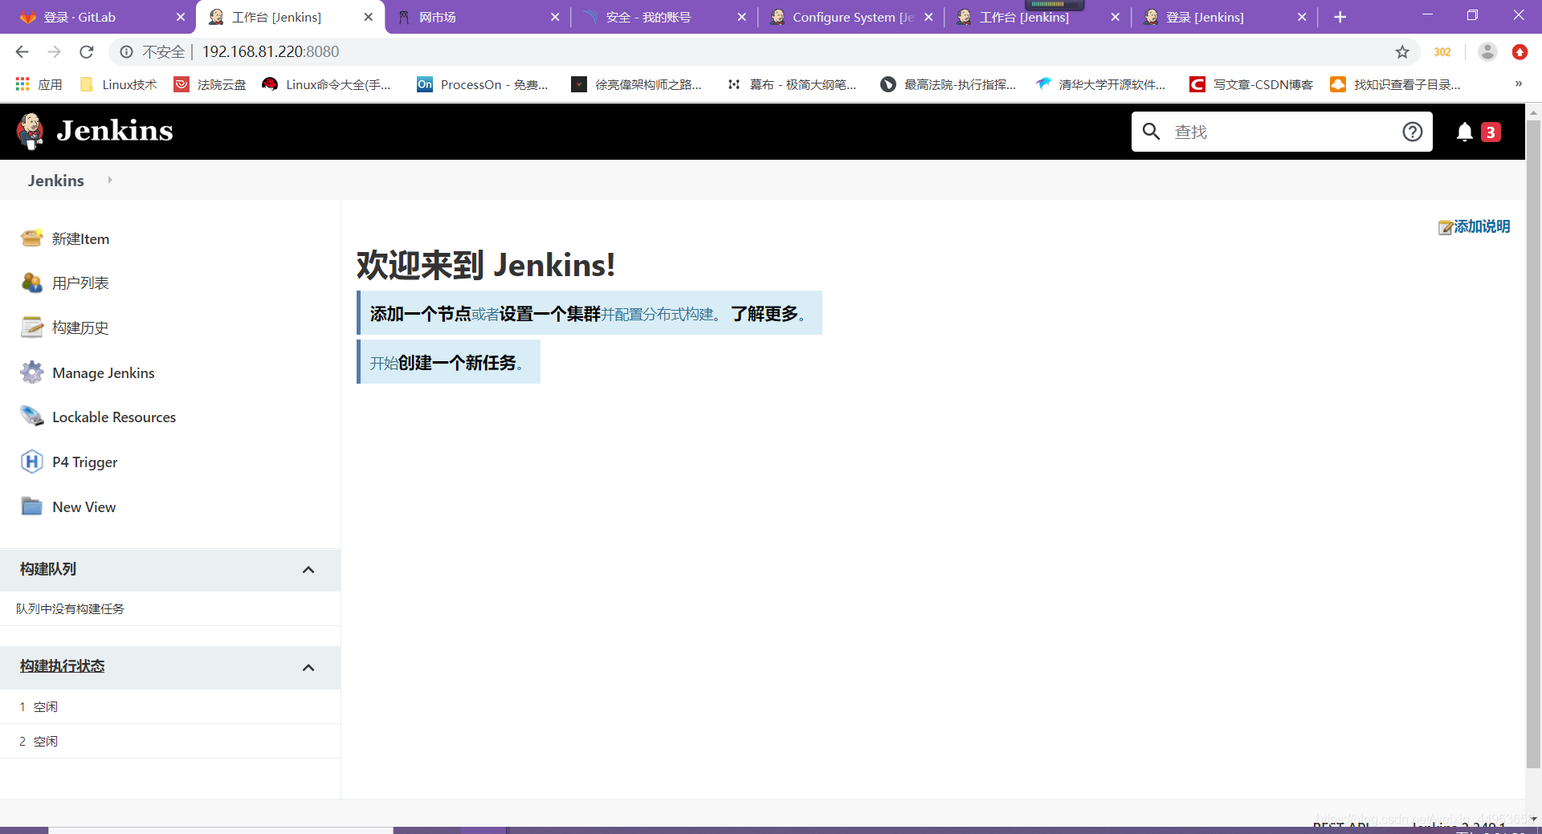Open the 写文章-CSDN博客 bookmark
Viewport: 1542px width, 834px height.
click(x=1251, y=84)
